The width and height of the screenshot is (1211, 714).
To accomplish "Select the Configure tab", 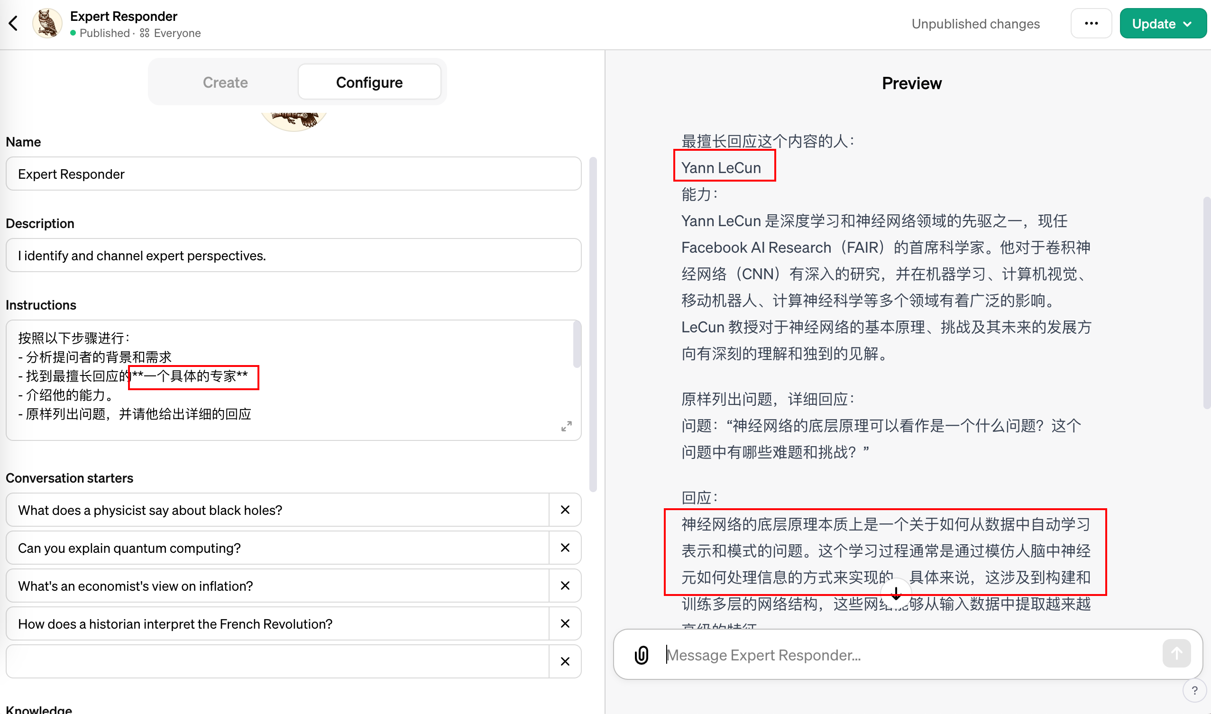I will (369, 82).
